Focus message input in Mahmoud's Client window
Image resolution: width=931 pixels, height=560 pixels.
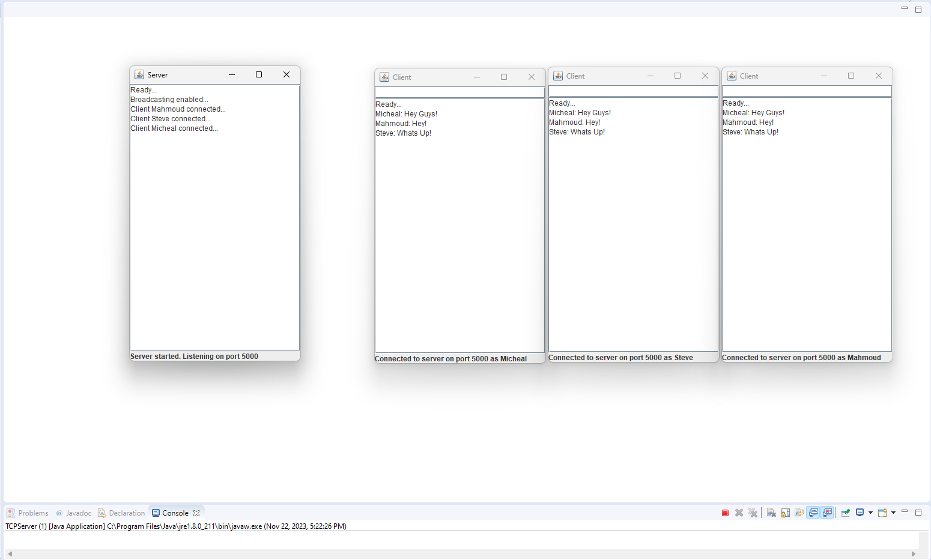click(x=807, y=91)
